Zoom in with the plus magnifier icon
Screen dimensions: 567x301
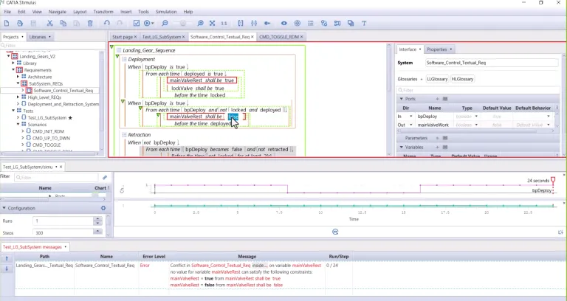coord(200,23)
